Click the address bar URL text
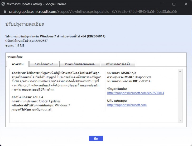The height and width of the screenshot is (146, 192). tap(93, 12)
